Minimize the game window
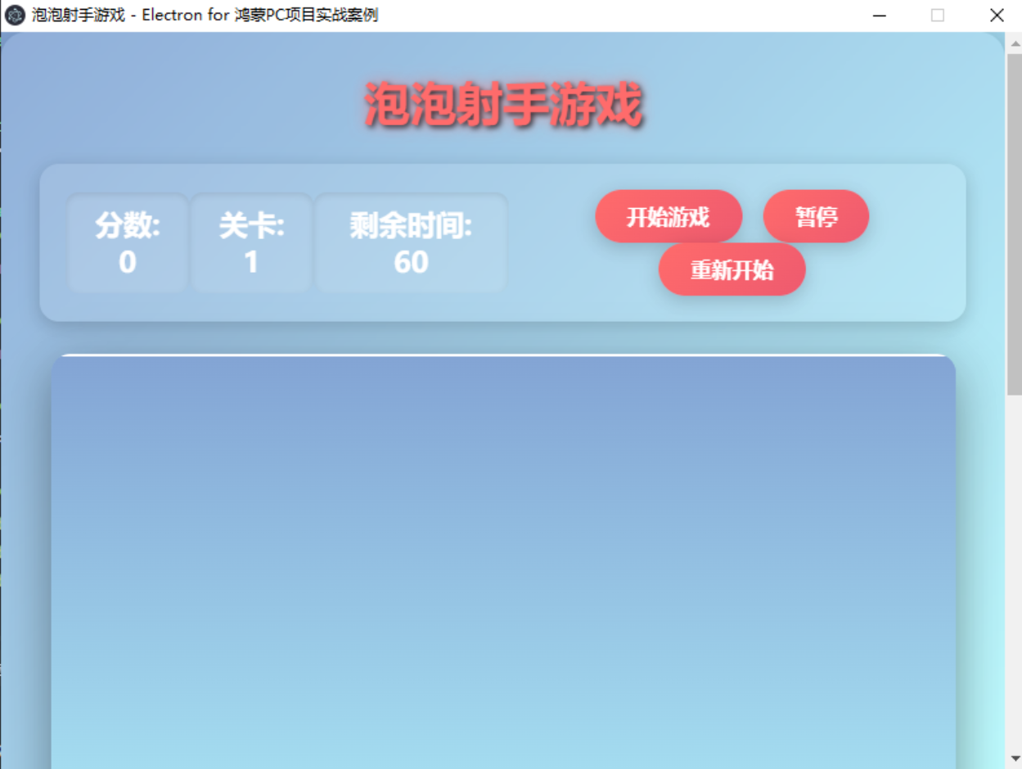Viewport: 1022px width, 769px height. click(x=880, y=15)
